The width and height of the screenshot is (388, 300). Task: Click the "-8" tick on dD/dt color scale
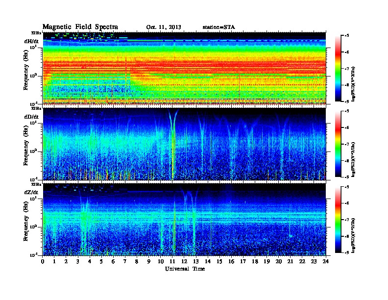tap(347, 161)
